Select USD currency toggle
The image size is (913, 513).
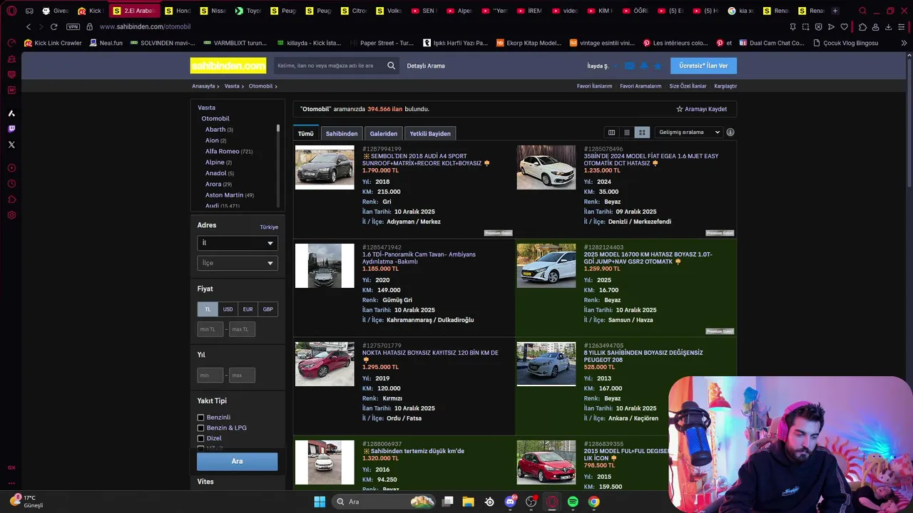coord(228,309)
